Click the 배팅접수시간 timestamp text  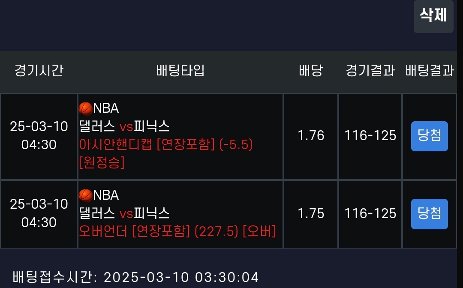tap(136, 277)
